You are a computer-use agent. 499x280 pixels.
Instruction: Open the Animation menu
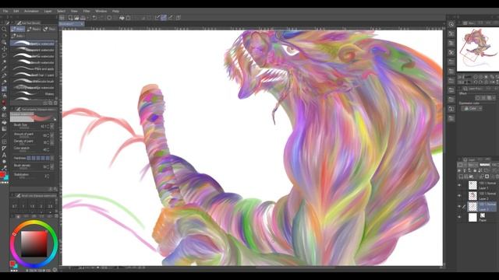tap(31, 11)
